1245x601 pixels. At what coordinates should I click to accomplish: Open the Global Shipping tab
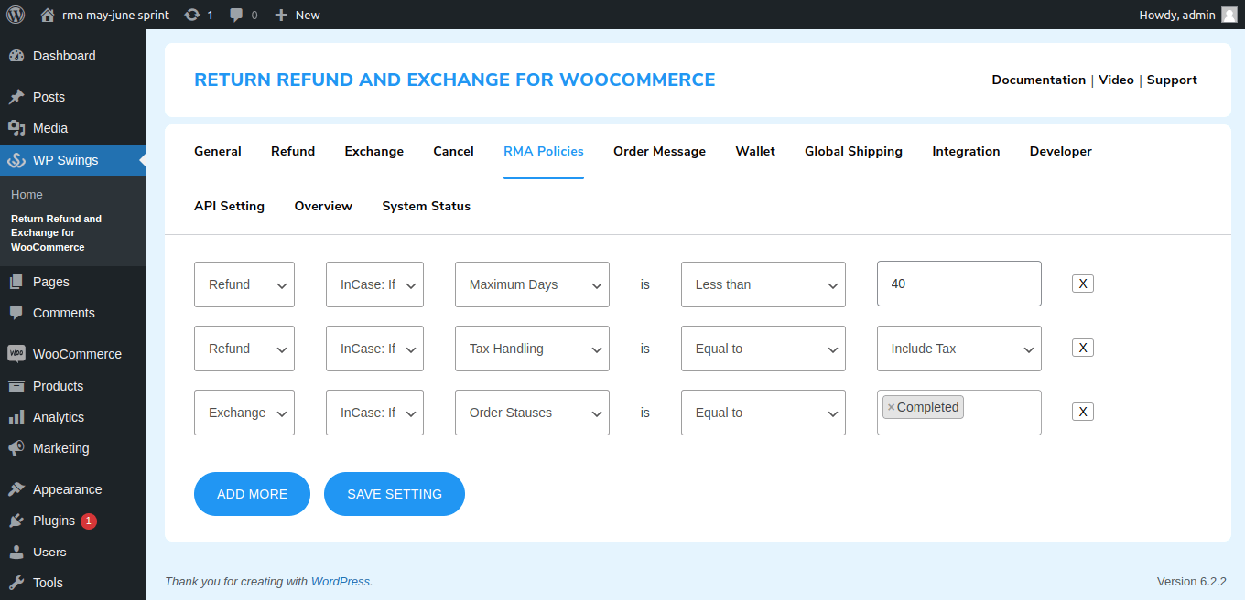[854, 152]
